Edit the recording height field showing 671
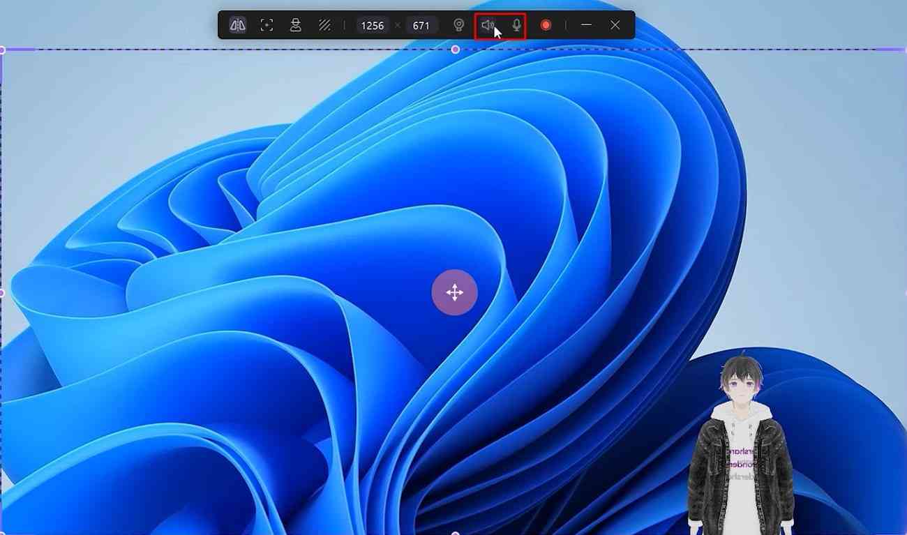The image size is (907, 535). point(421,25)
